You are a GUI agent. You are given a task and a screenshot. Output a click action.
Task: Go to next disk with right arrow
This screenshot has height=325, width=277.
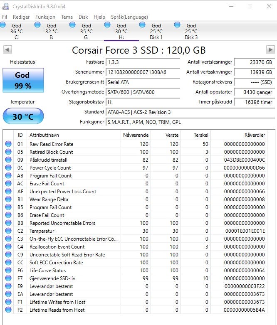[270, 50]
